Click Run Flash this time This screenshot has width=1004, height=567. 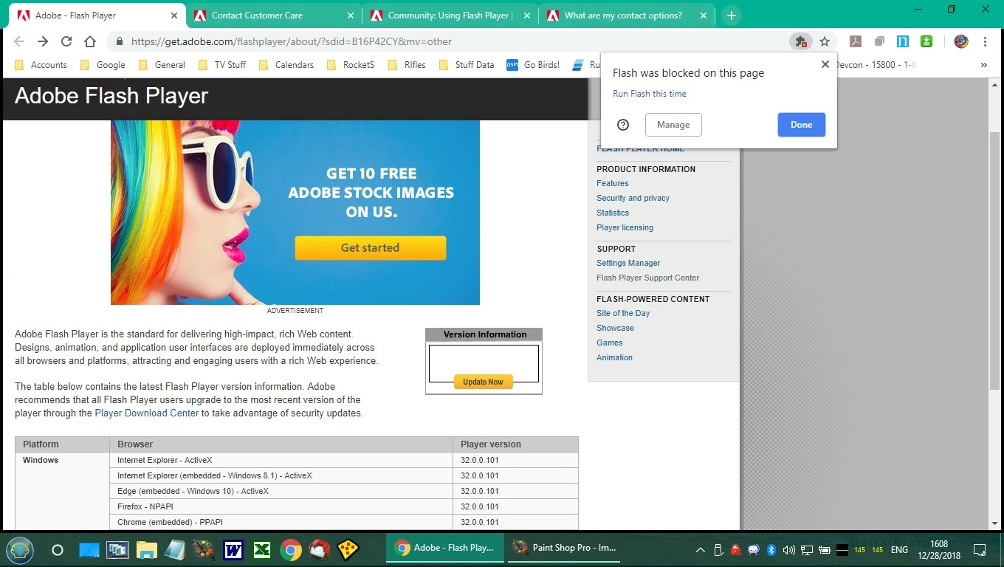650,94
